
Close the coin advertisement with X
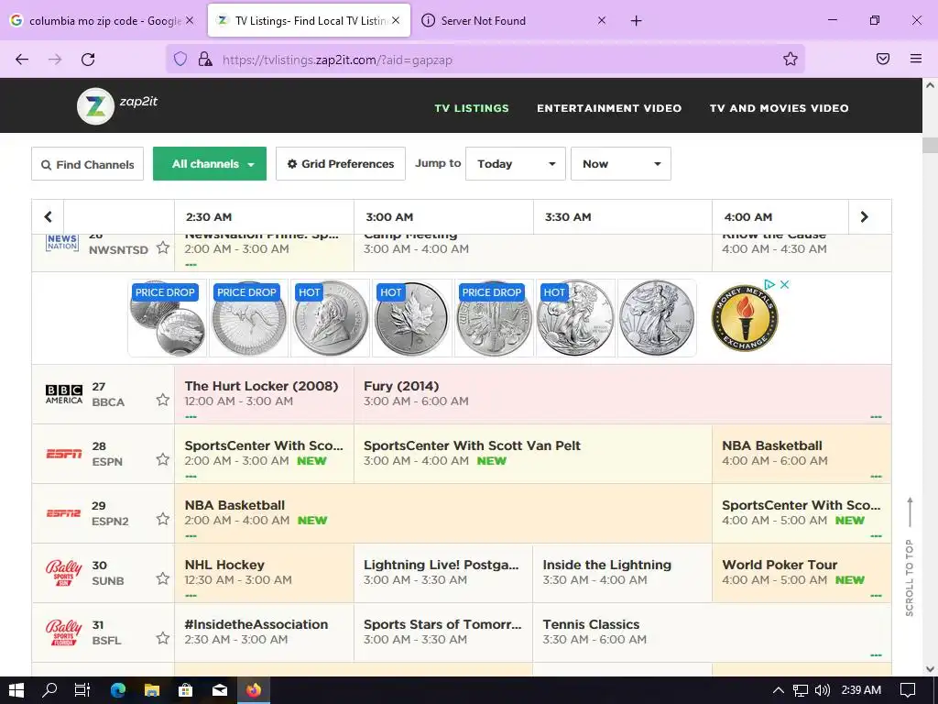(x=784, y=284)
